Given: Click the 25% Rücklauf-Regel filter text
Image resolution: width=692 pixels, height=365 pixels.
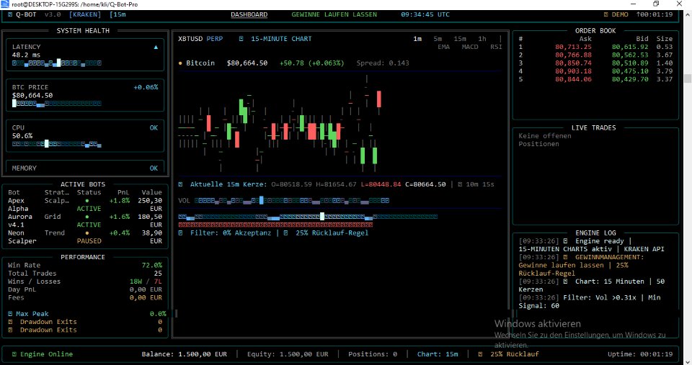Looking at the screenshot, I should click(x=332, y=233).
